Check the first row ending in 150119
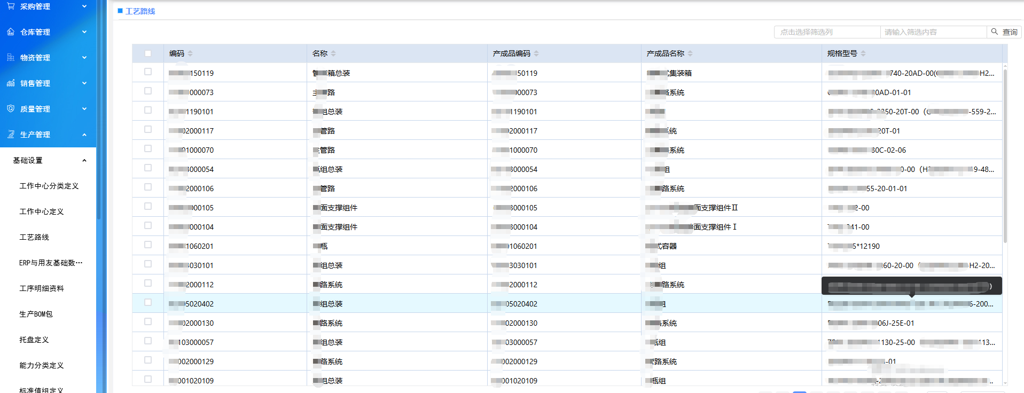 click(148, 72)
